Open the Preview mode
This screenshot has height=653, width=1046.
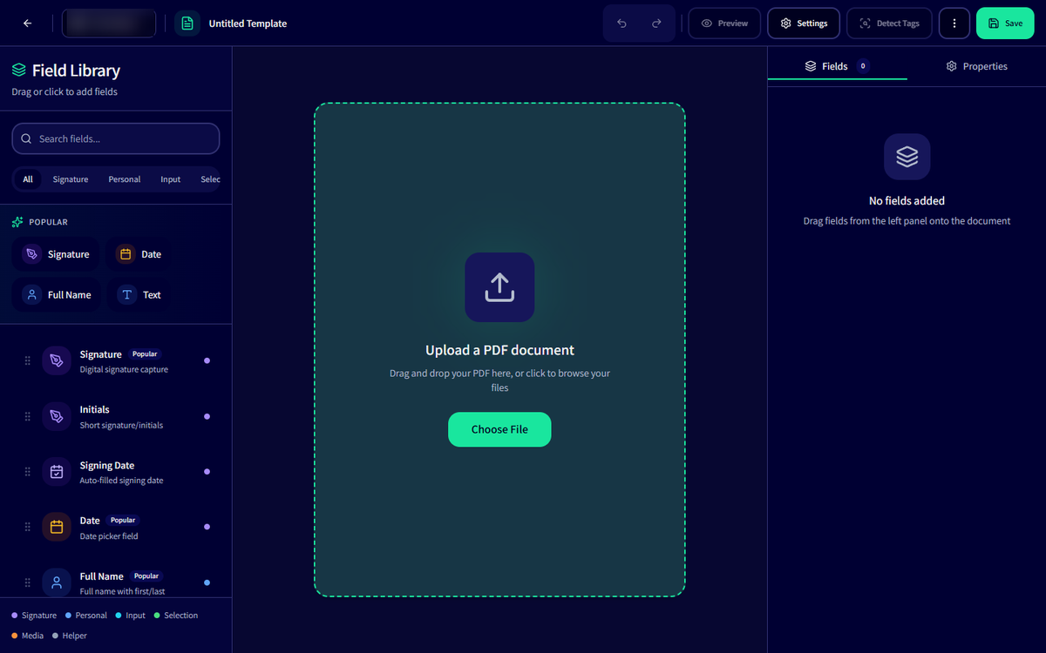724,24
